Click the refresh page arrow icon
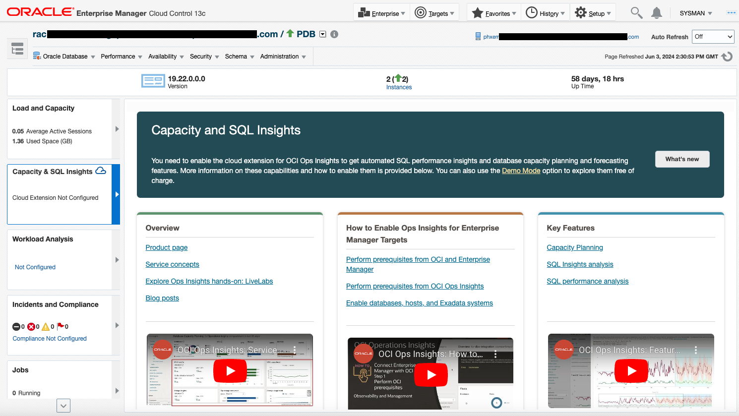The width and height of the screenshot is (739, 416). click(x=727, y=57)
